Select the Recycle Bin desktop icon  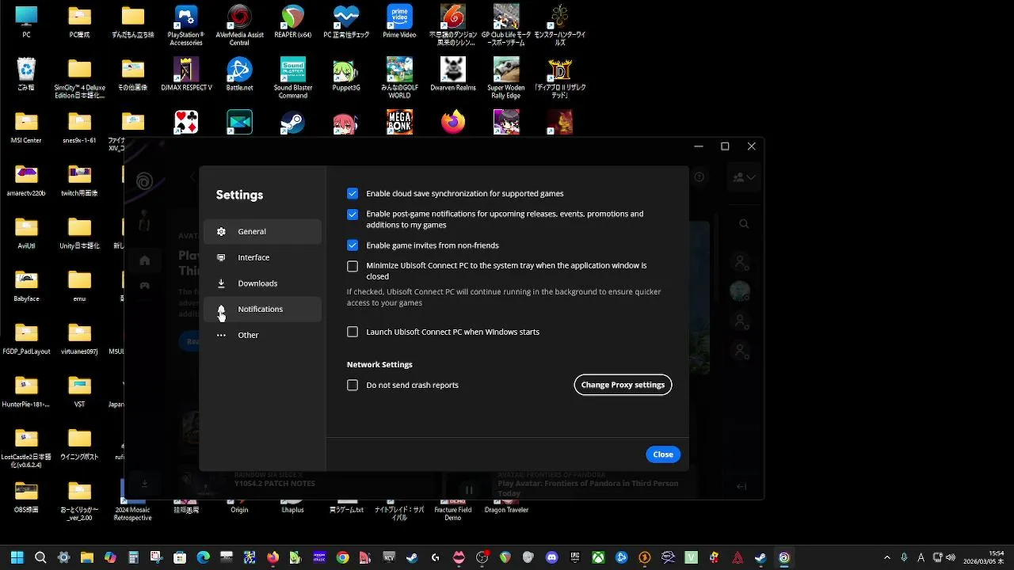tap(26, 74)
